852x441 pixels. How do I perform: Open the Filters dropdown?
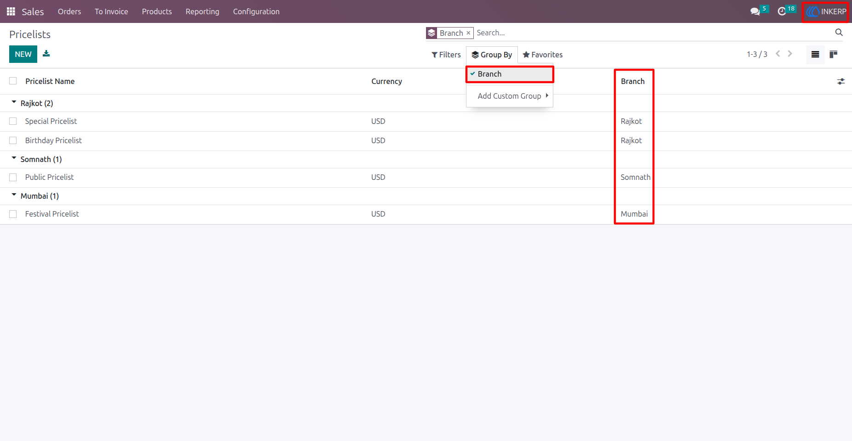click(x=446, y=55)
